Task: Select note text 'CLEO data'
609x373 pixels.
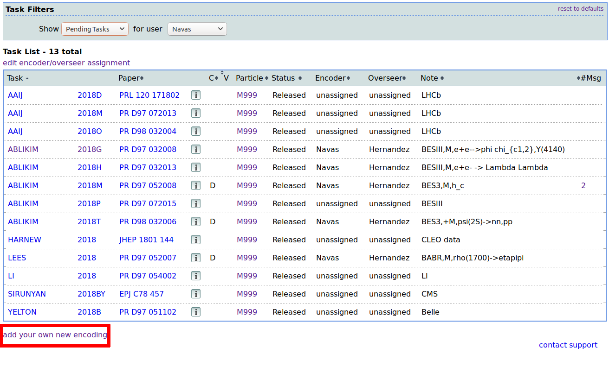Action: tap(441, 240)
